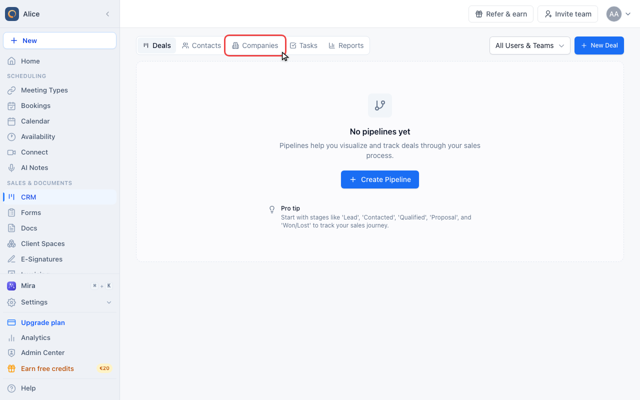Click the Help question mark icon
This screenshot has width=640, height=400.
11,388
